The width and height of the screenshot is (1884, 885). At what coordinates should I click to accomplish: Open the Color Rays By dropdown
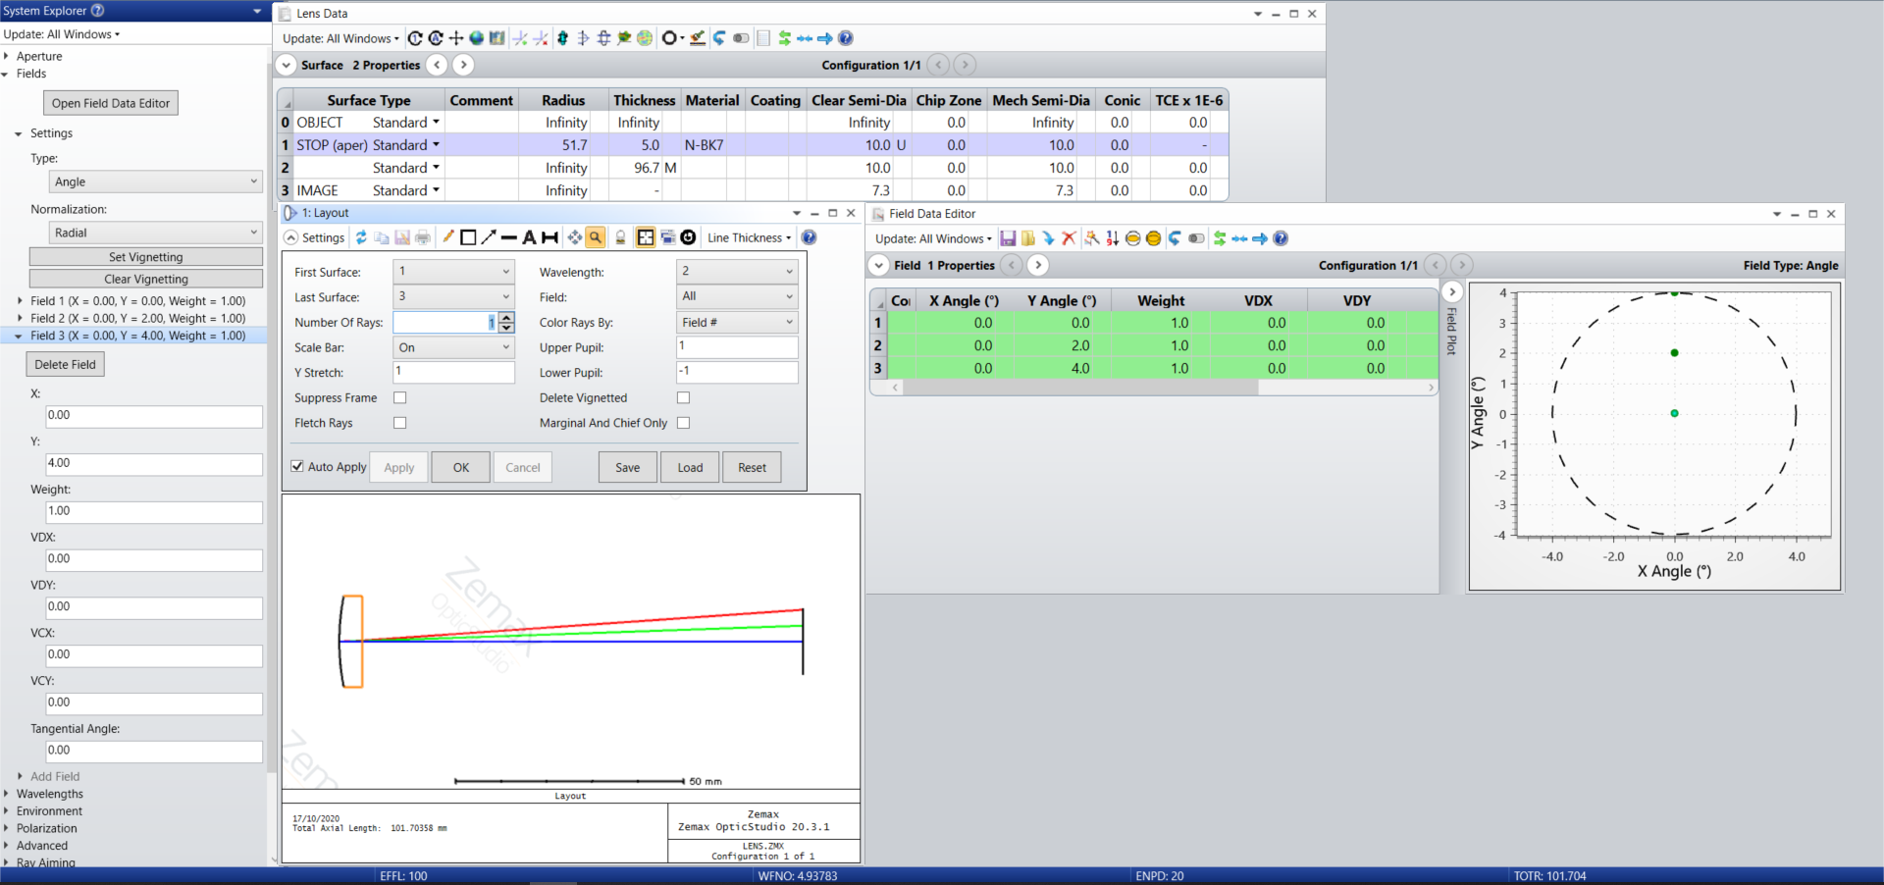pos(737,322)
